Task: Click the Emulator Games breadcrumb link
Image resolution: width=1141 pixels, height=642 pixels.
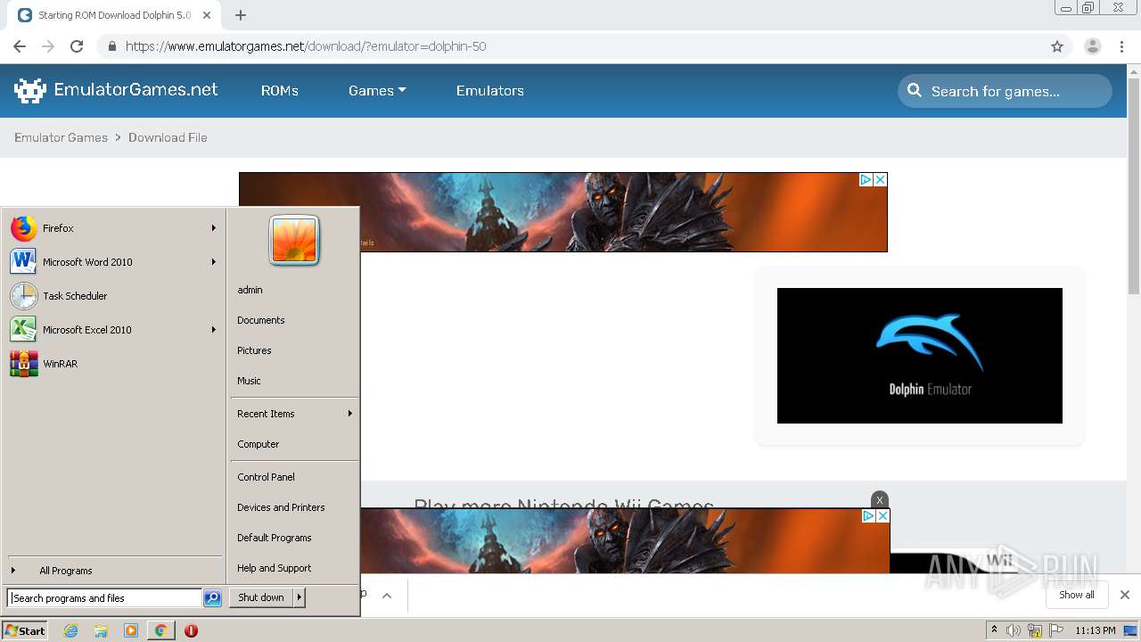Action: (x=61, y=137)
